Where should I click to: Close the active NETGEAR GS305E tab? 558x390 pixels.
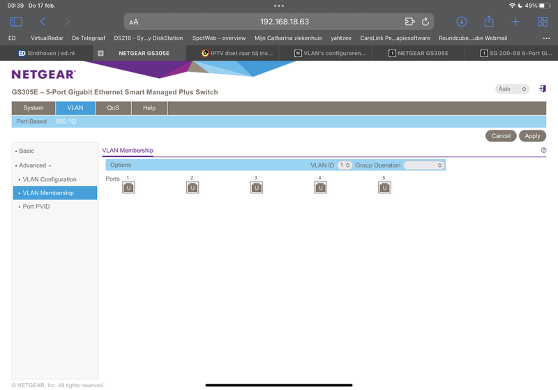click(x=100, y=53)
